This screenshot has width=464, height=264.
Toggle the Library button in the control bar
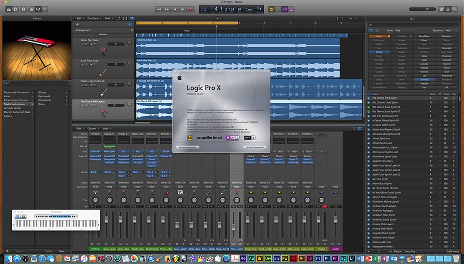8,9
